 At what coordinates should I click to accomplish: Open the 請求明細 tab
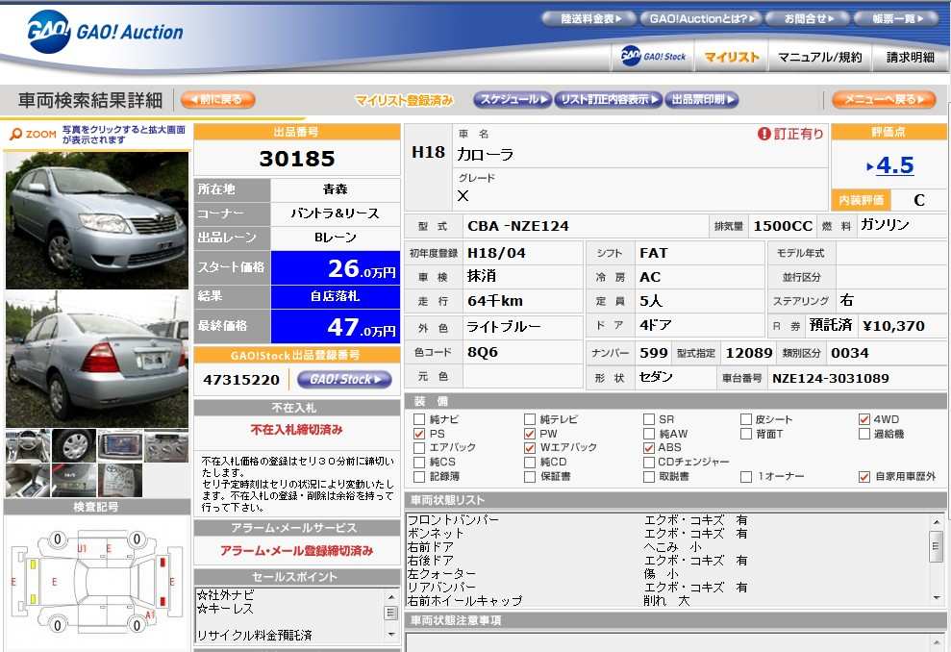(910, 57)
